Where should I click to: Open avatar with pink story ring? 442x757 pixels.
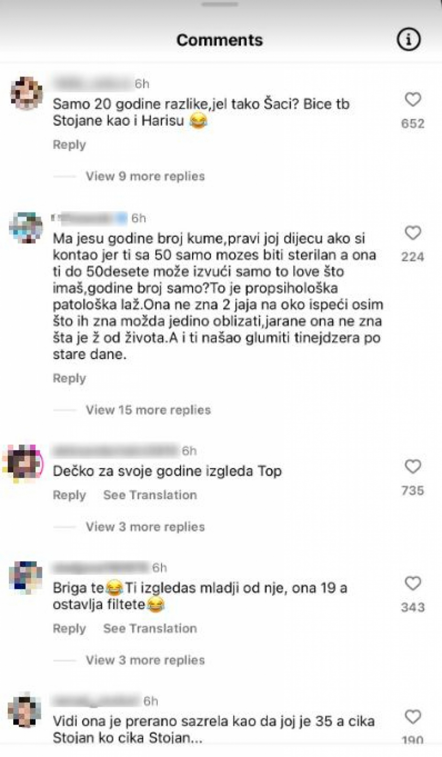24,463
